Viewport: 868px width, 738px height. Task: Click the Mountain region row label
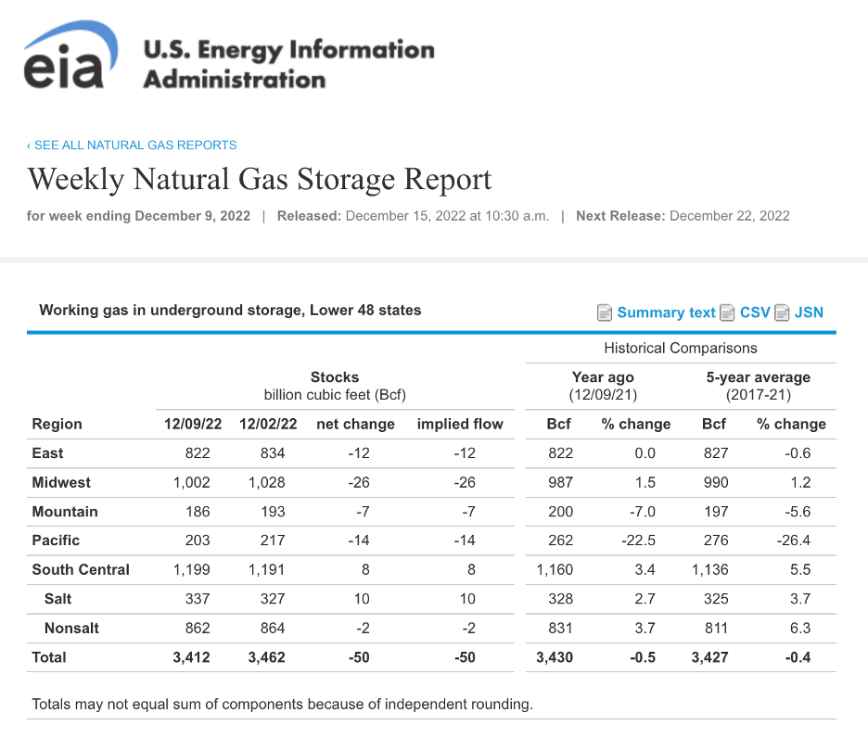65,512
